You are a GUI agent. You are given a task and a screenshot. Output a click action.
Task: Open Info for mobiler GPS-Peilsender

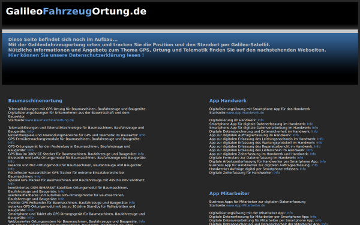click(132, 203)
